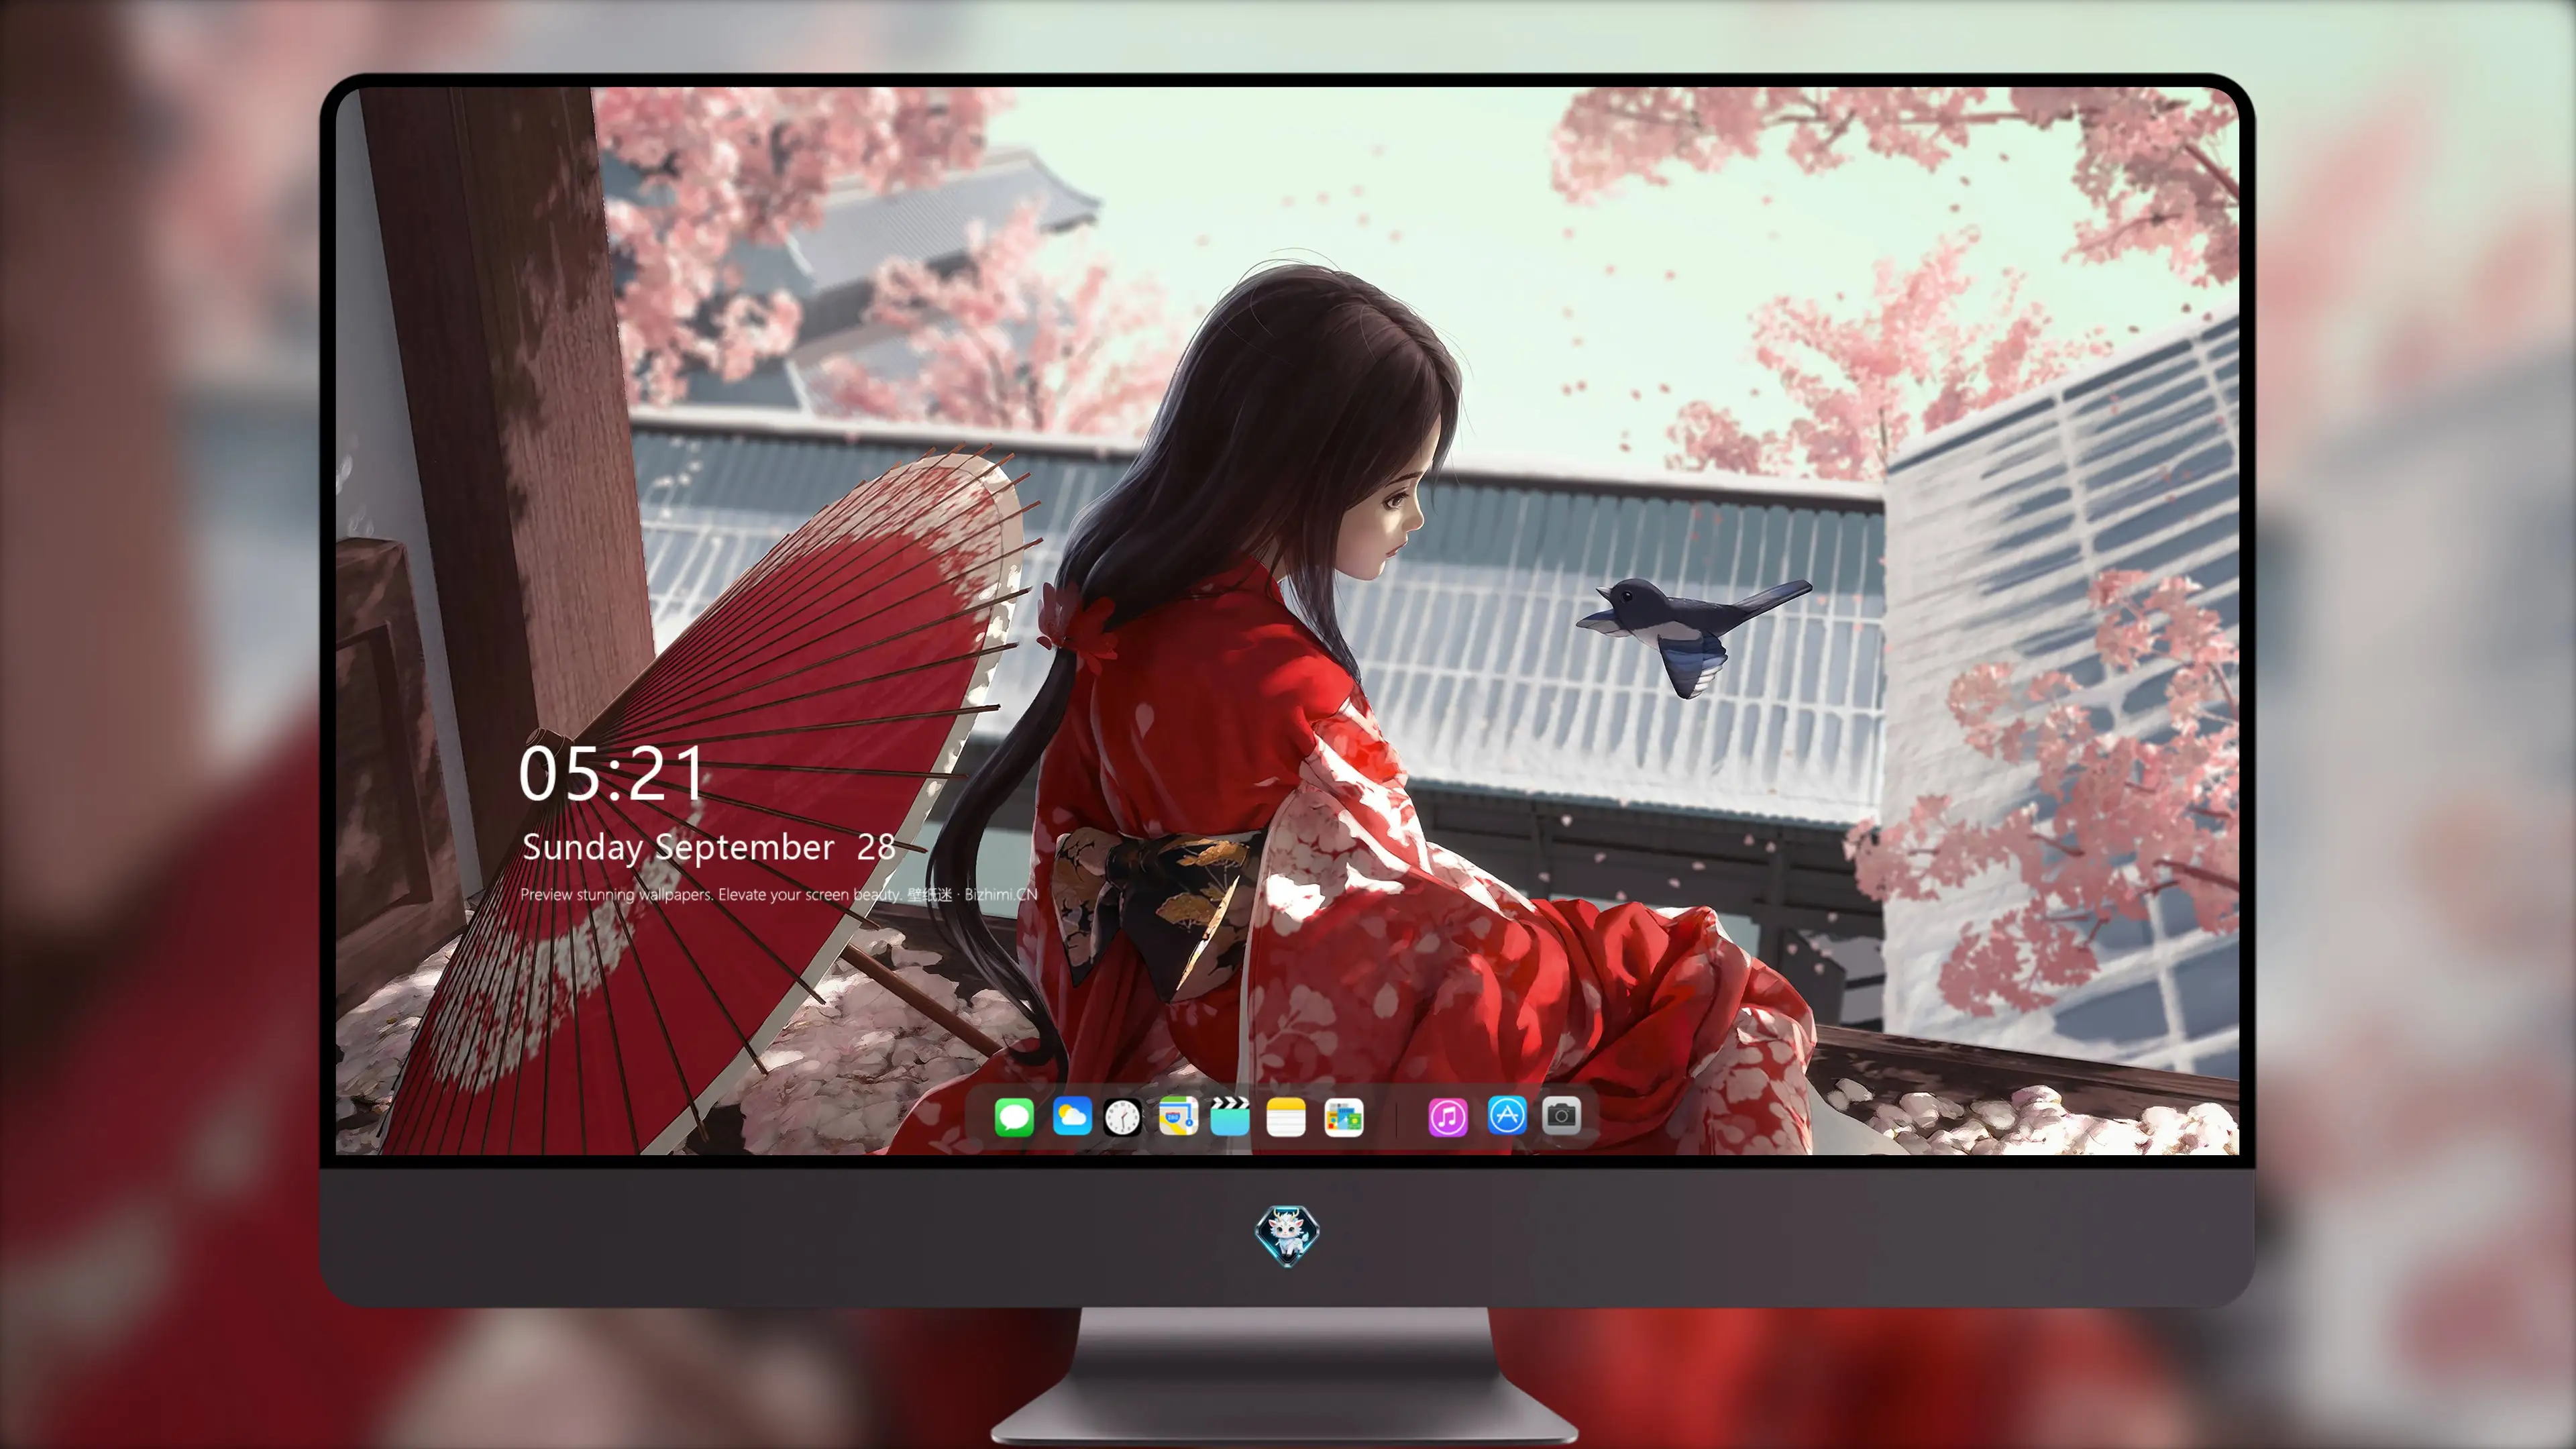Launch the clapperboard Videos app

click(x=1230, y=1116)
